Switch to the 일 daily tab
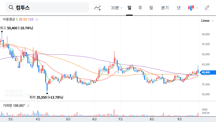Screen dimensions: 216x122 click(x=129, y=8)
